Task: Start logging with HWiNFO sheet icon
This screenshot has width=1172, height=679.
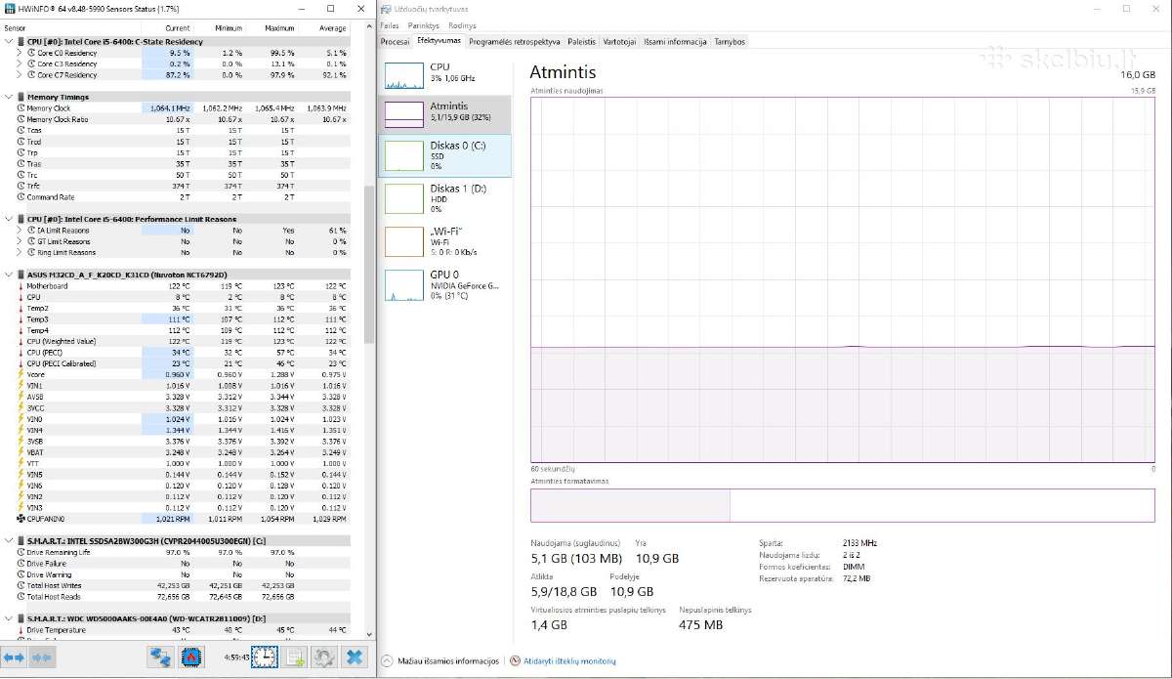Action: [x=294, y=658]
